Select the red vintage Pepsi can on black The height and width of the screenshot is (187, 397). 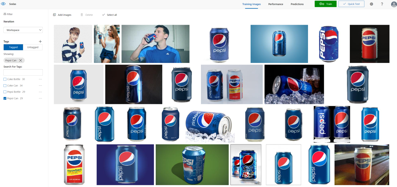tap(369, 44)
